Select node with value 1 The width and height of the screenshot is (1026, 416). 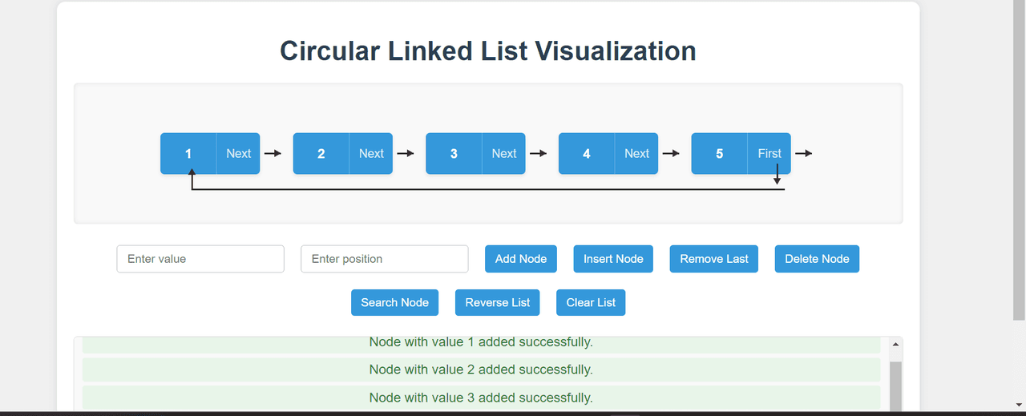pos(188,153)
